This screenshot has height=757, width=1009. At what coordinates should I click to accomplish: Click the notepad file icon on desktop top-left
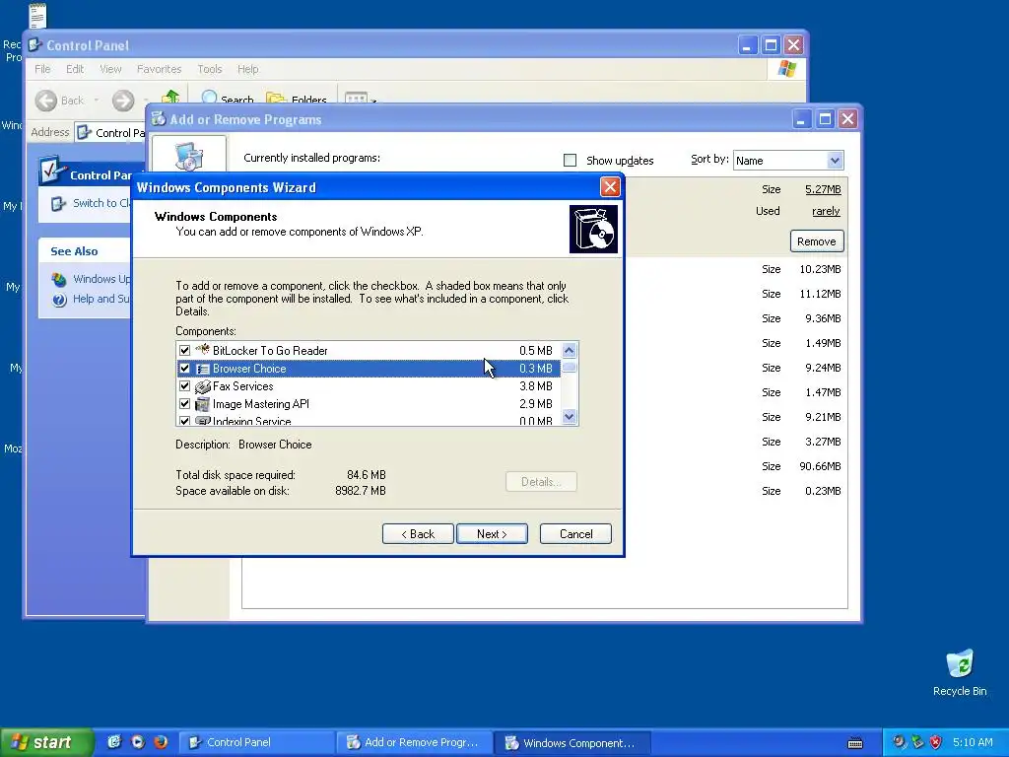(38, 16)
